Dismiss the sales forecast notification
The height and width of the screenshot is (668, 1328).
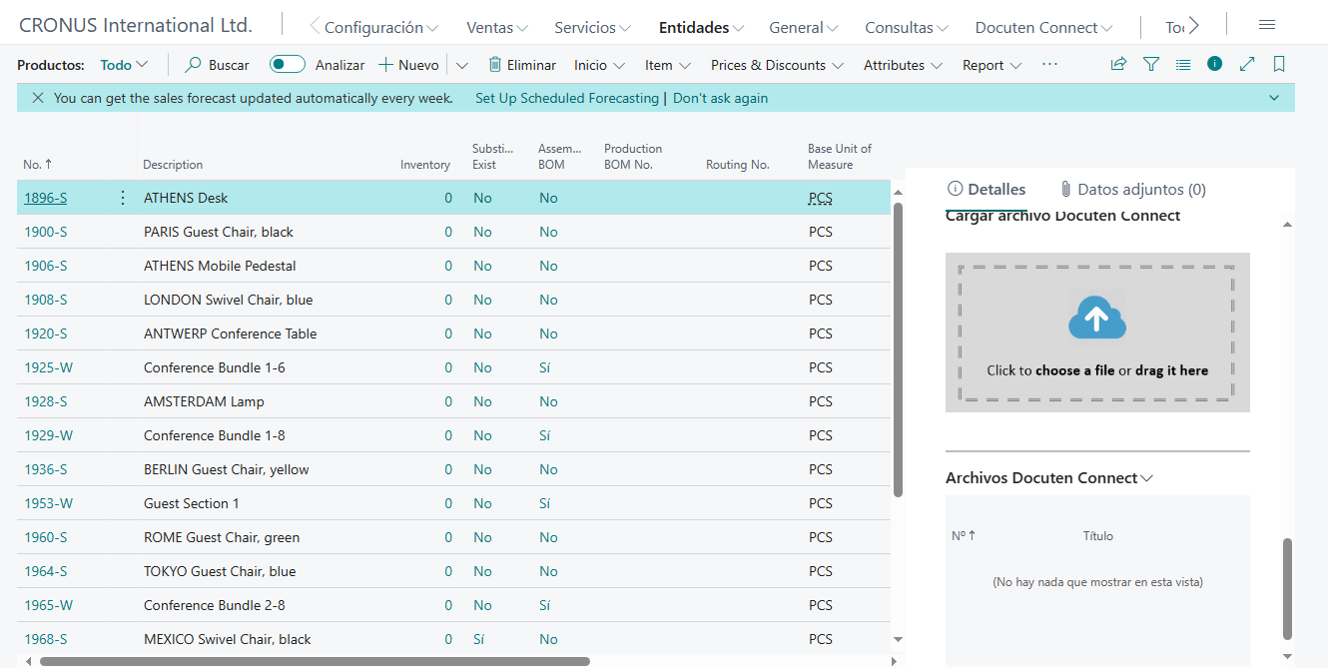click(38, 98)
